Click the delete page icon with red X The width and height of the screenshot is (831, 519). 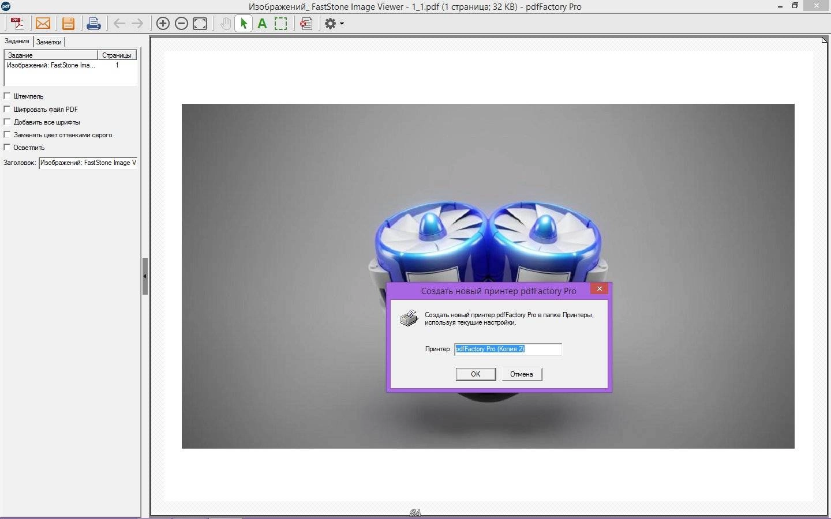[306, 24]
